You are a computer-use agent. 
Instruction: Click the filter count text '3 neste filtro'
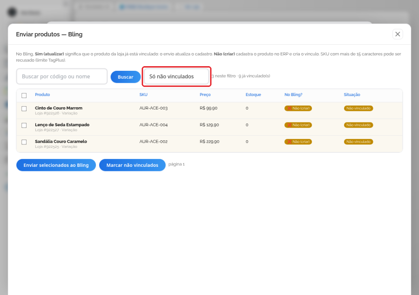tap(223, 76)
